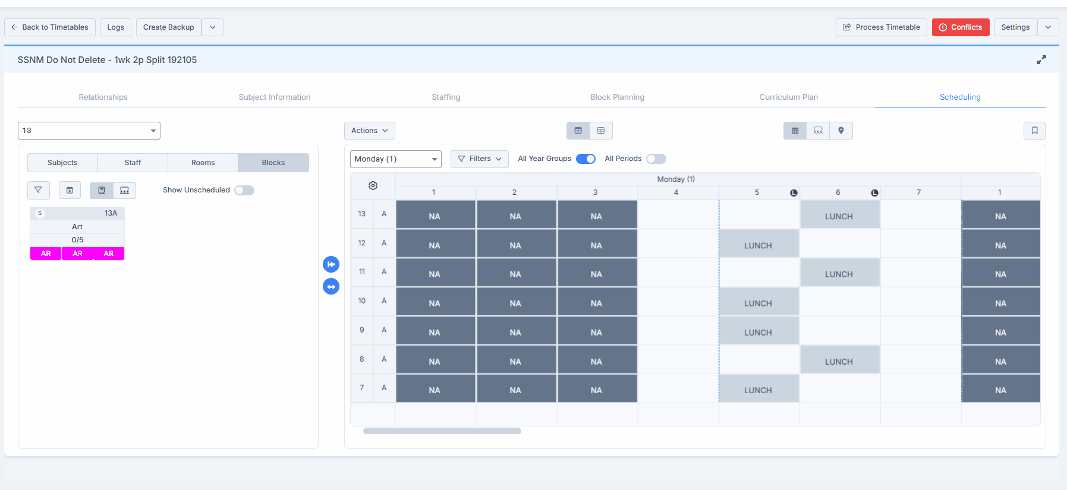Open the grid settings gear icon
Screen dimensions: 1067x490
click(373, 186)
